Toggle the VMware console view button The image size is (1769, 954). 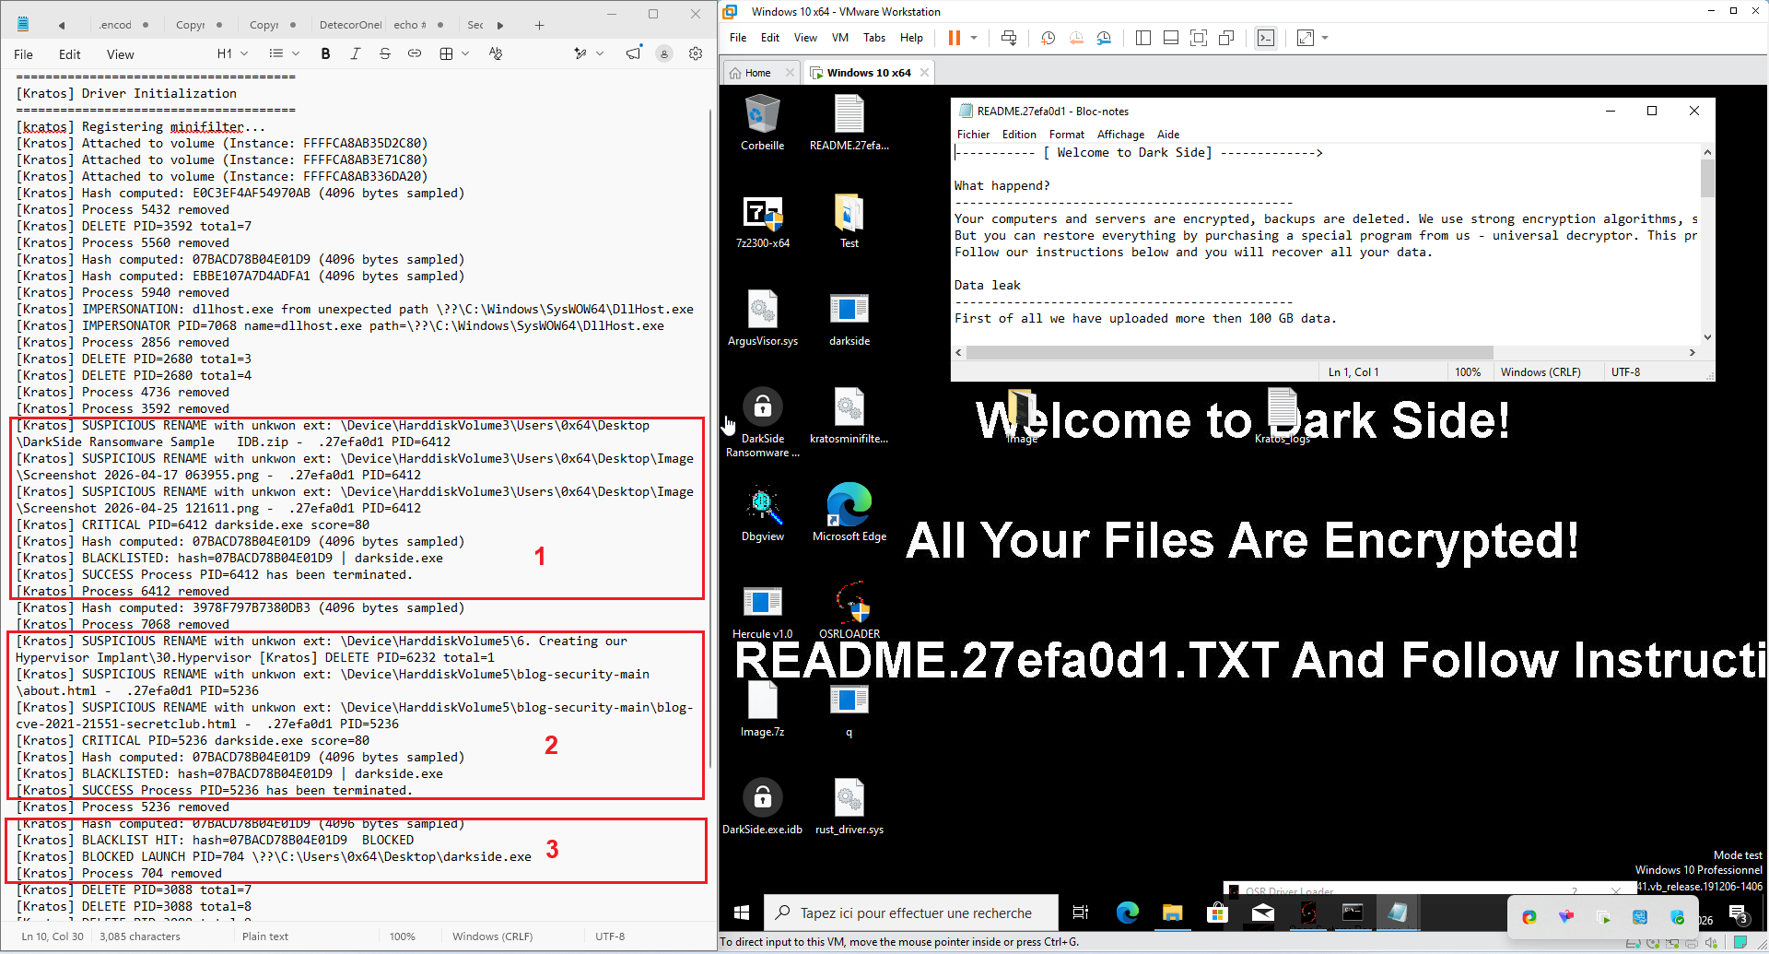(1266, 38)
